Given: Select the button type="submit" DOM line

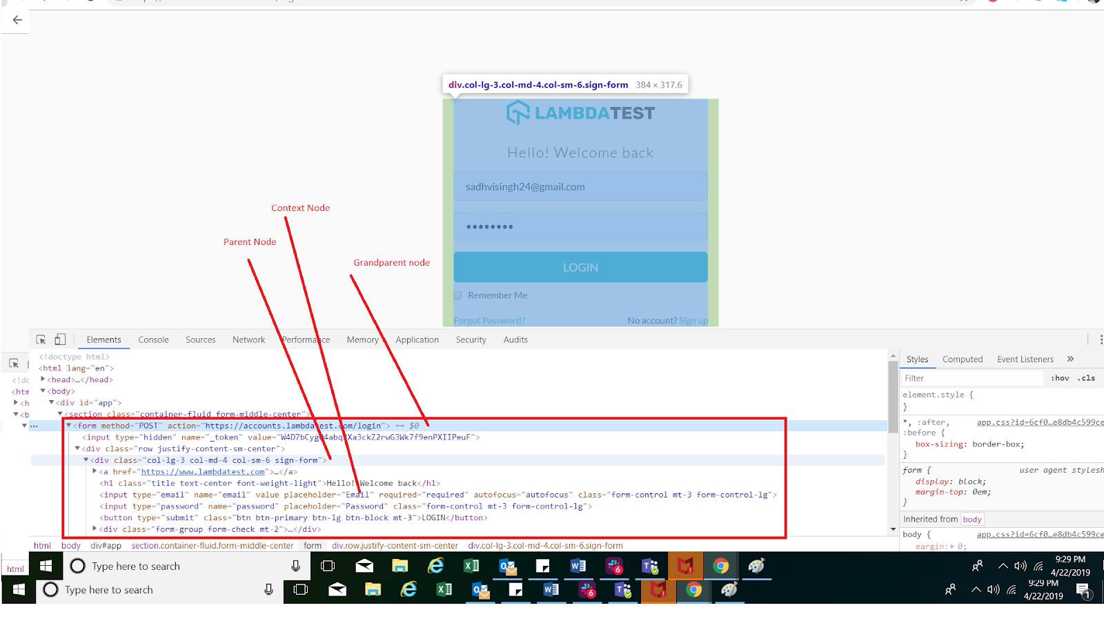Looking at the screenshot, I should [293, 517].
